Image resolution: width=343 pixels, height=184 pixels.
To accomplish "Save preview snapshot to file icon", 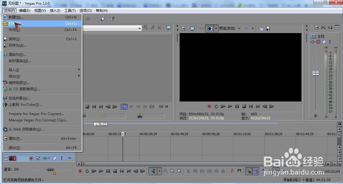I will coord(268,28).
